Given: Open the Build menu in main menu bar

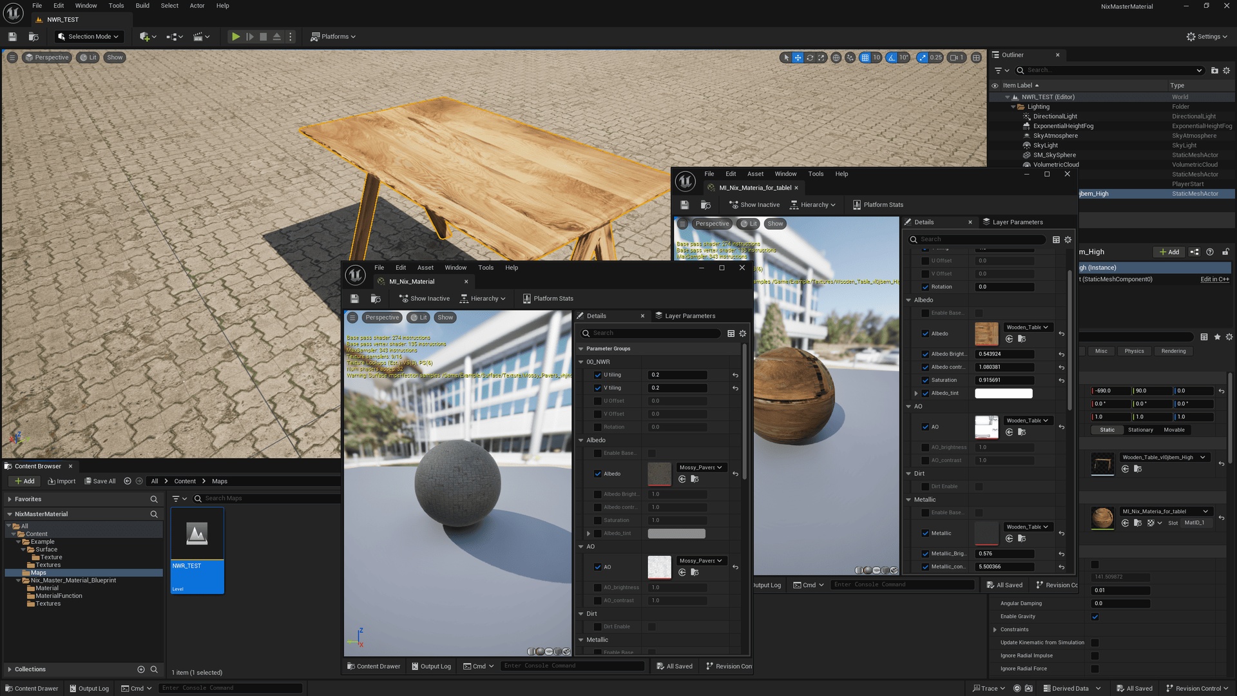Looking at the screenshot, I should [142, 6].
